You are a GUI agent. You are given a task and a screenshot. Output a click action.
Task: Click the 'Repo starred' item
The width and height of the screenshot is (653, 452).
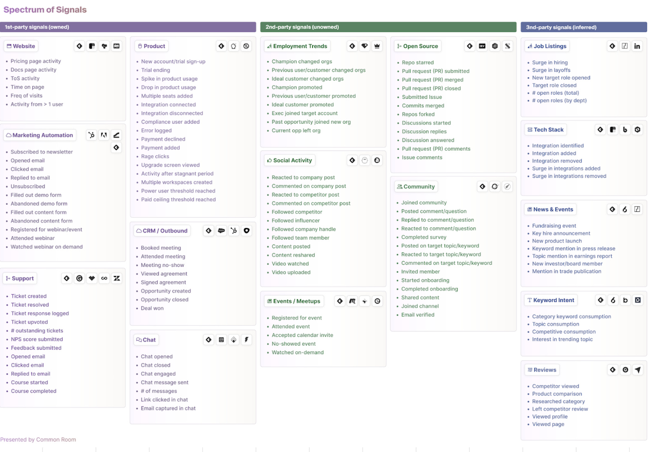418,62
